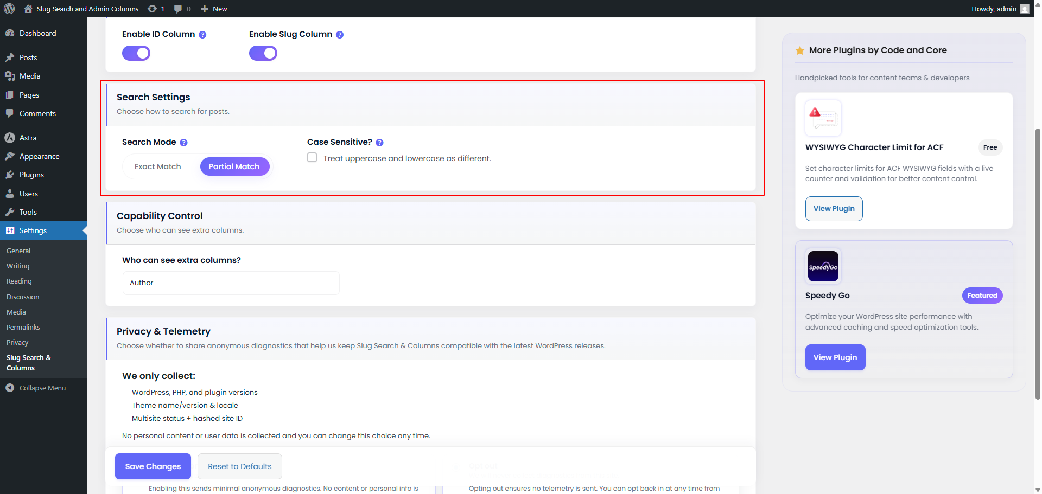Click the WordPress logo in the admin bar
This screenshot has width=1042, height=494.
coord(9,9)
